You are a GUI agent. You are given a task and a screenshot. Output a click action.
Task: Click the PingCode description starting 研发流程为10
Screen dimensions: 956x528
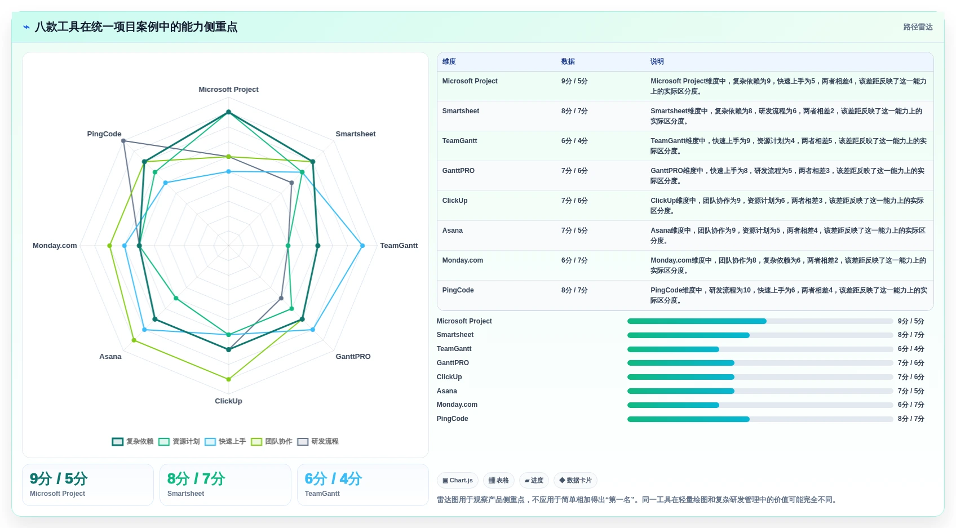[x=789, y=295]
